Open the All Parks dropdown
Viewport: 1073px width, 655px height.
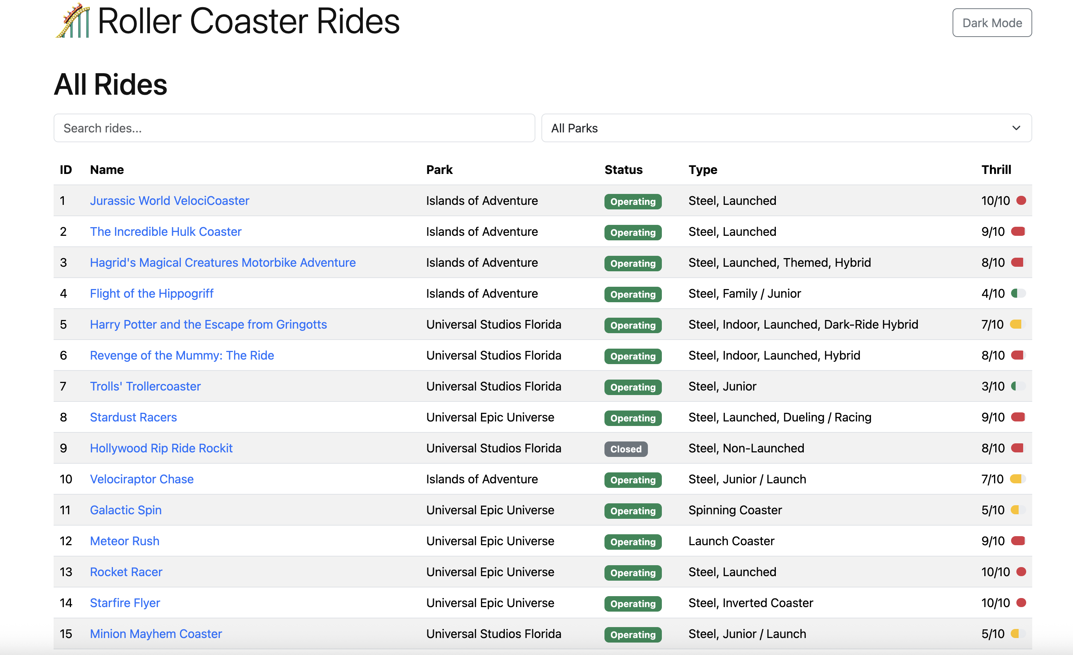[786, 128]
